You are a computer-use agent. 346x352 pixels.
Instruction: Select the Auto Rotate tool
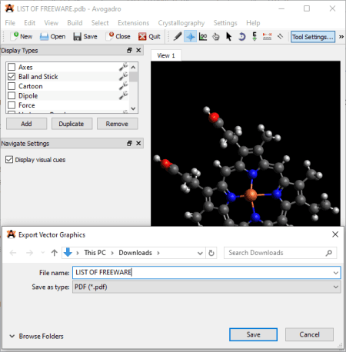(241, 37)
